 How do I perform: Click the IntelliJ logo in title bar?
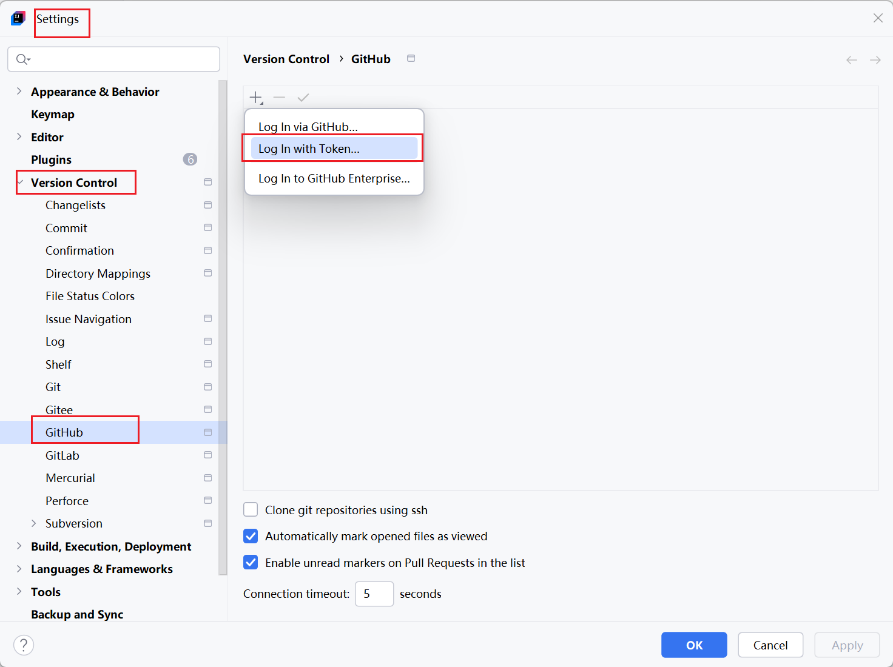(x=18, y=18)
